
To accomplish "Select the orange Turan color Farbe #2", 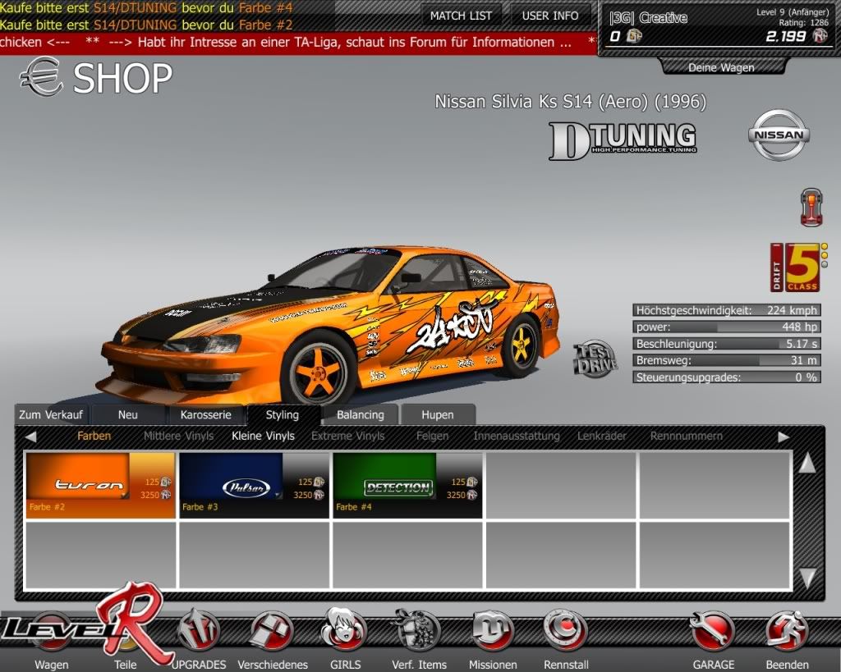I will pyautogui.click(x=100, y=485).
